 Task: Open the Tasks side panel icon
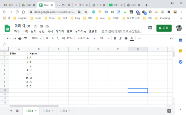click(181, 62)
